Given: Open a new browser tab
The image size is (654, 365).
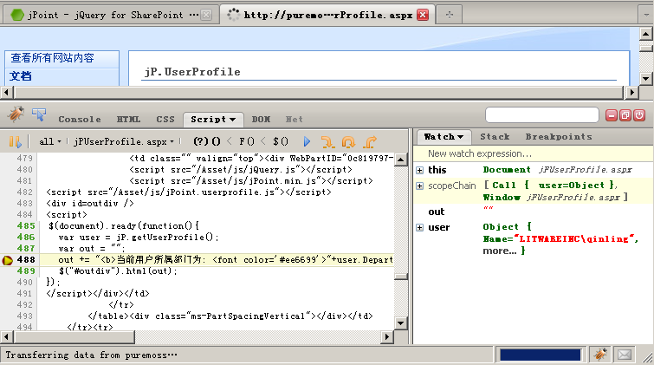Looking at the screenshot, I should [x=450, y=15].
